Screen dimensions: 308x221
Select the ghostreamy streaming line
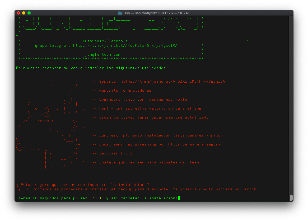click(160, 144)
